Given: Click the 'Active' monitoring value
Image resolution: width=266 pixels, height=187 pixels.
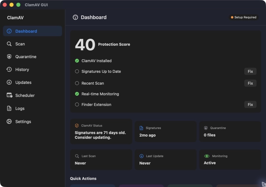Looking at the screenshot, I should pos(210,163).
